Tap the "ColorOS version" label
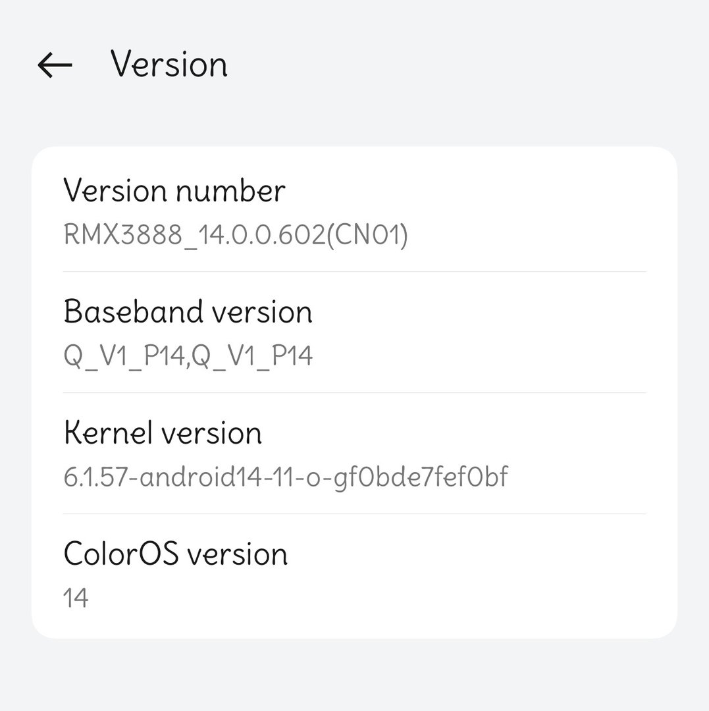The height and width of the screenshot is (711, 709). (x=176, y=554)
